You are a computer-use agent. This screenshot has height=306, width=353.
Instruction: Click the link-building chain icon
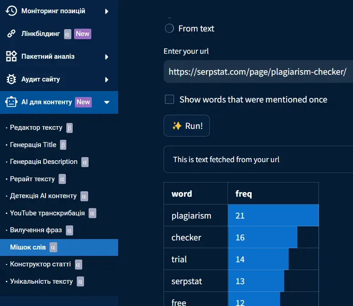tap(11, 34)
